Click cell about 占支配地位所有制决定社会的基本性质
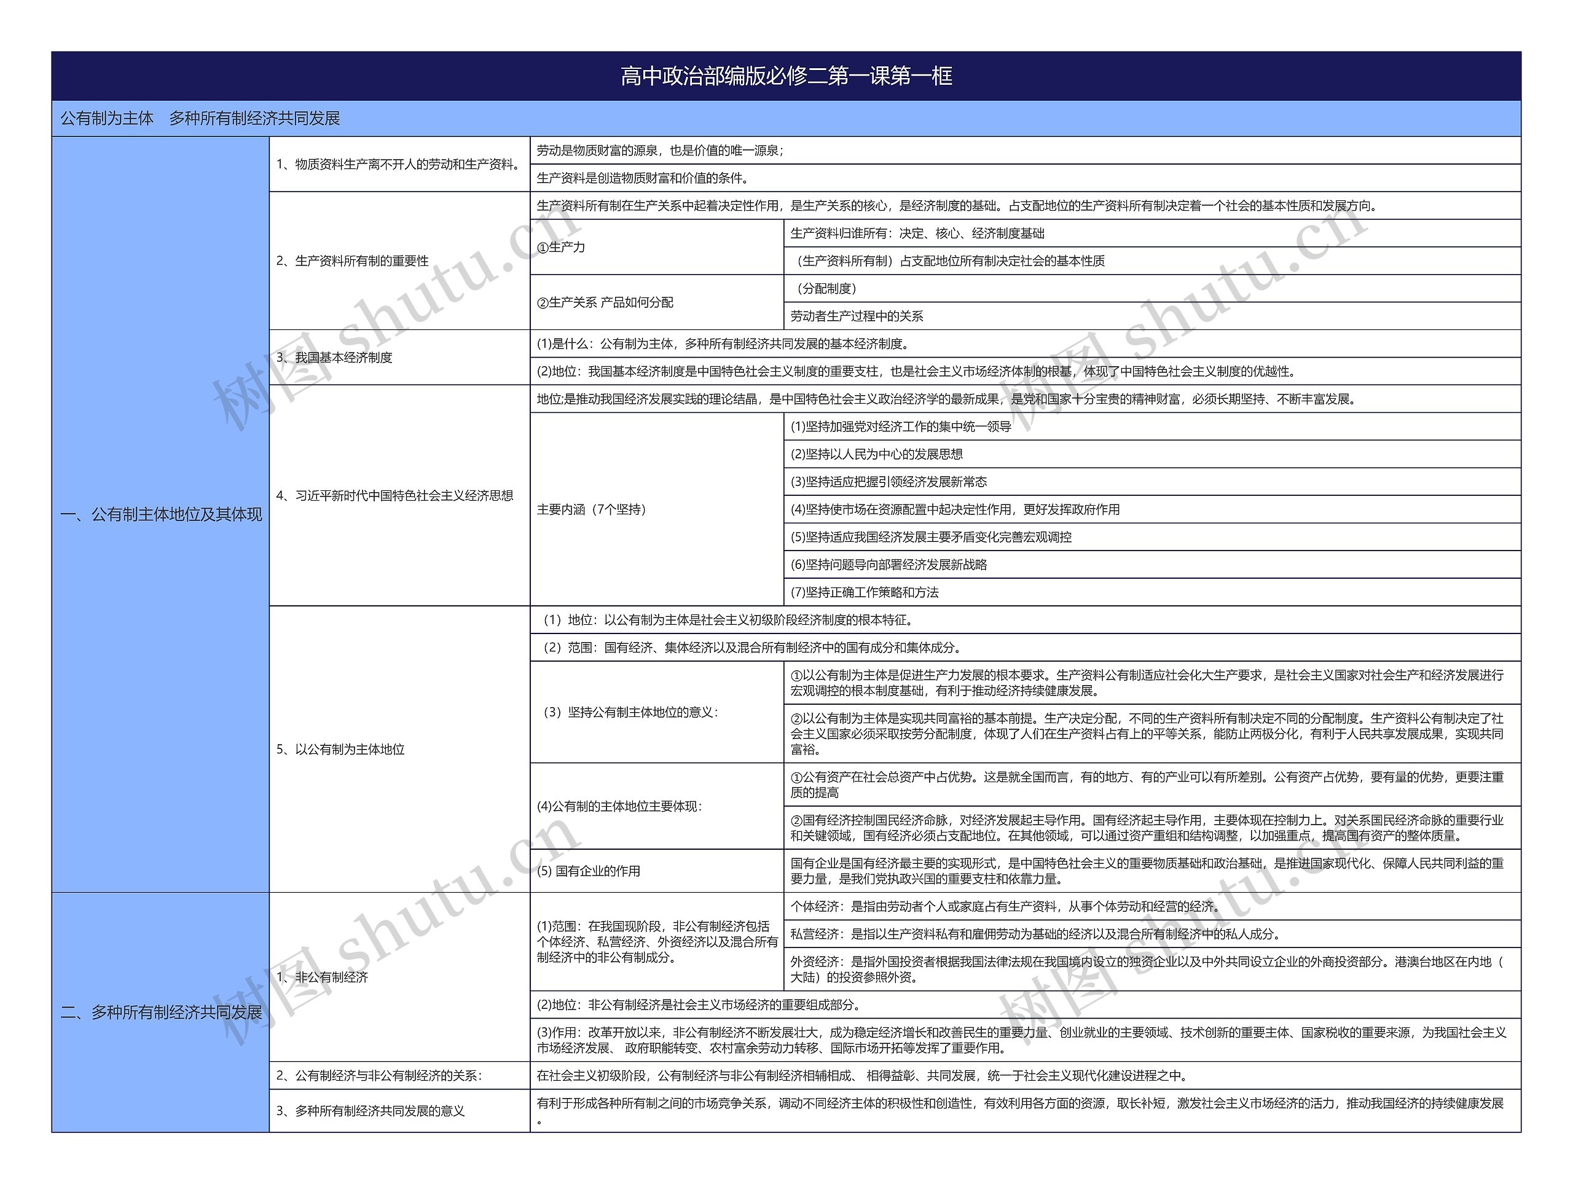Viewport: 1573px width, 1184px height. coord(1152,261)
